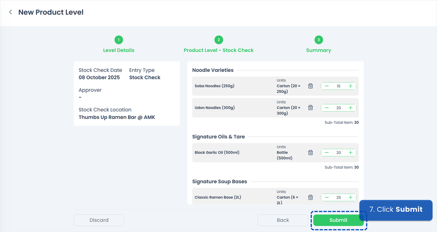
Task: Delete the Soba Noodles row via trash icon
Action: point(311,86)
